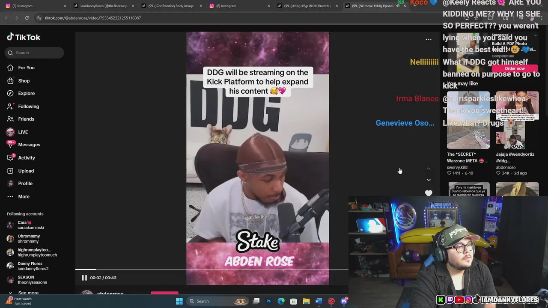The width and height of the screenshot is (548, 308).
Task: Open Heat watch weather widget
Action: pos(18,301)
